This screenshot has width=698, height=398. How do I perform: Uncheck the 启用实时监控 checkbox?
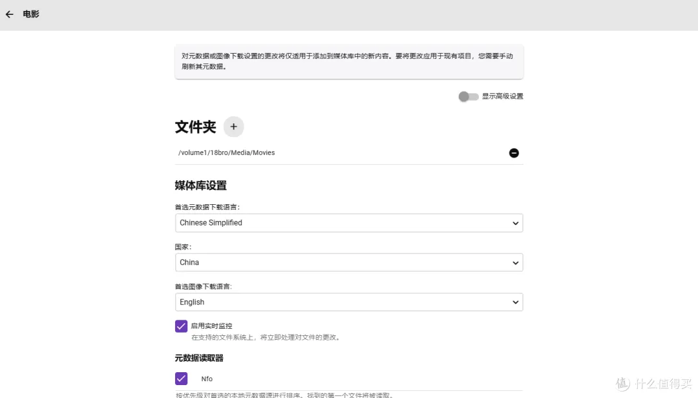coord(182,326)
